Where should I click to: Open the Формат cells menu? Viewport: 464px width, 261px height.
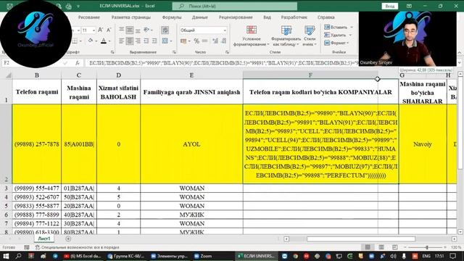coord(336,43)
